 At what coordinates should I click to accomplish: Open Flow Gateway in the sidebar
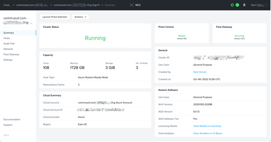[11, 54]
